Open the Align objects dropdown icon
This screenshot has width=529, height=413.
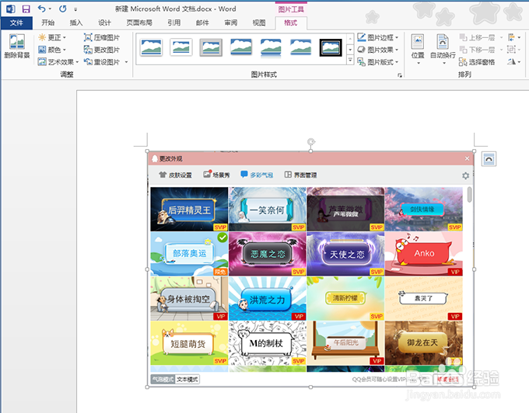(514, 37)
